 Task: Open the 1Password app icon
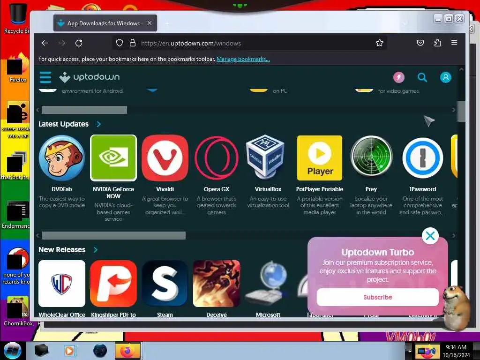pos(422,158)
